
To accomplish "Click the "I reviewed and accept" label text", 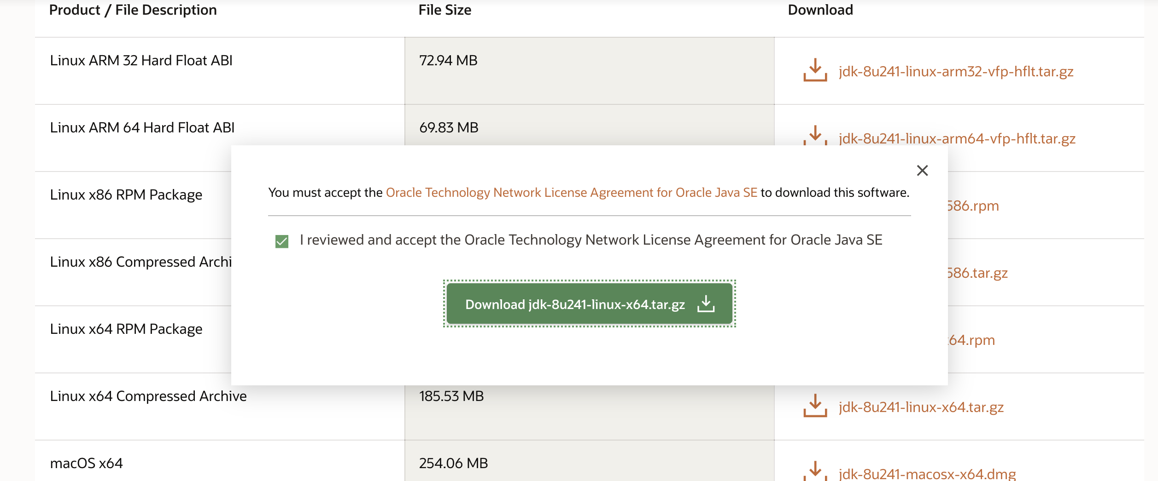I will coord(591,240).
